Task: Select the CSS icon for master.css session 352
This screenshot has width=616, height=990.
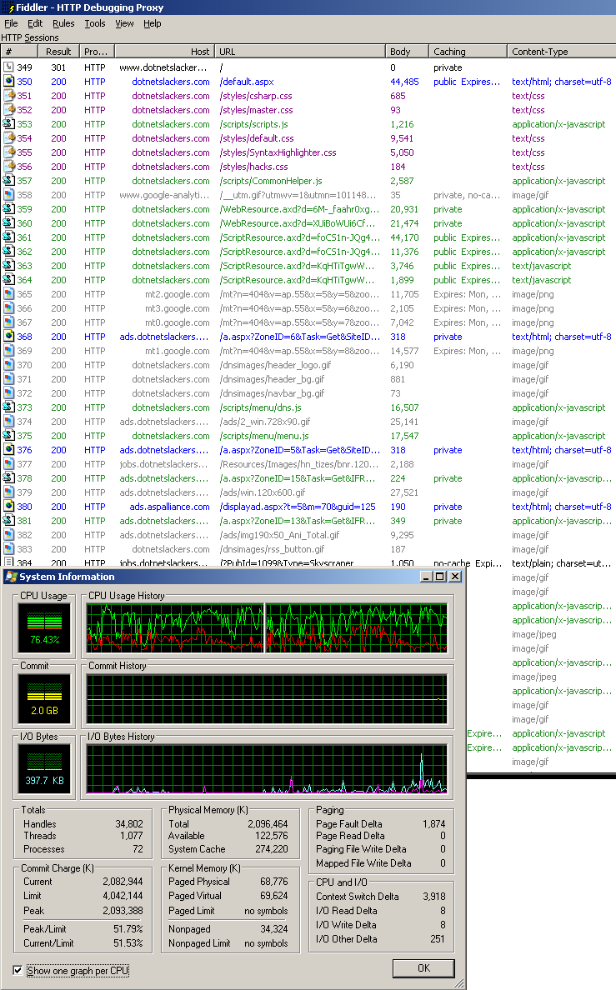Action: click(8, 110)
